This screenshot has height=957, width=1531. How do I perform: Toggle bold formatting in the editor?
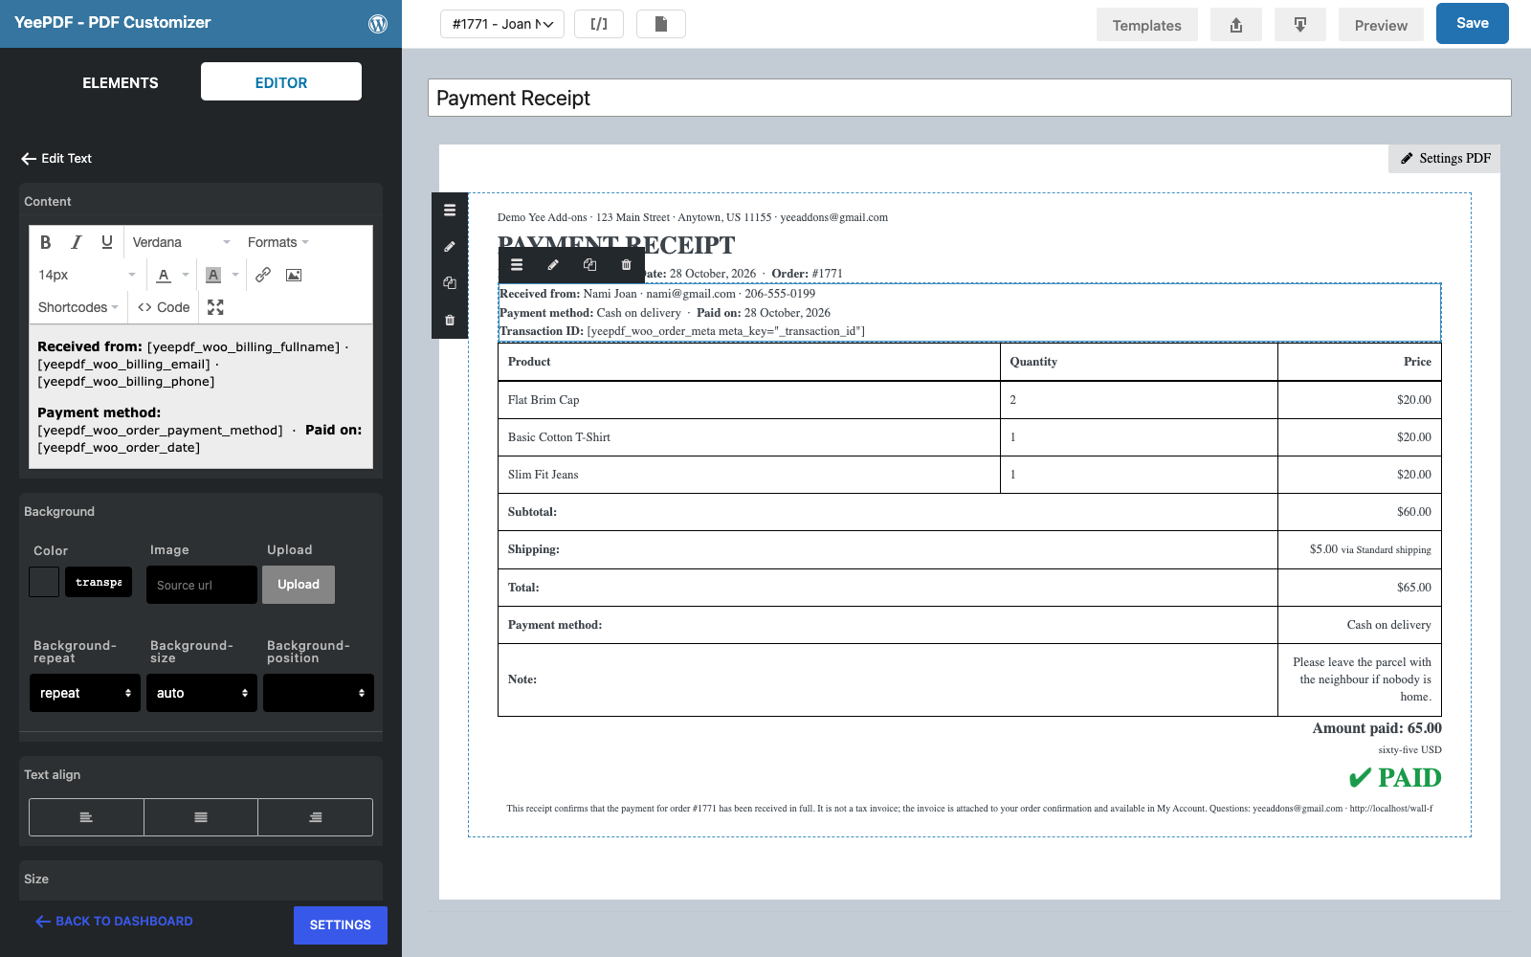pyautogui.click(x=45, y=242)
